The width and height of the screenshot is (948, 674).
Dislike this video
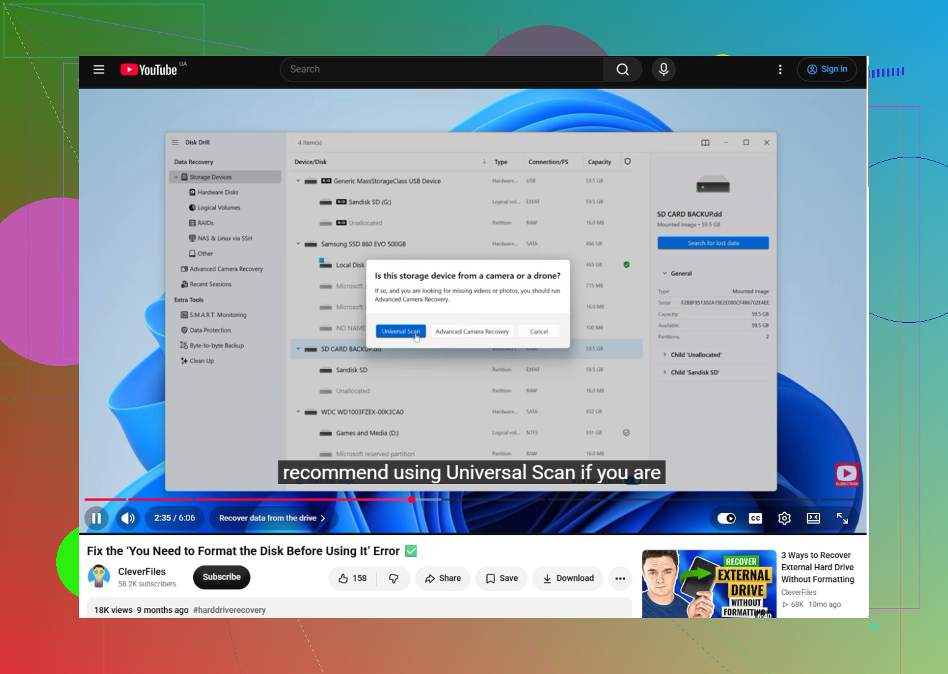pyautogui.click(x=393, y=578)
